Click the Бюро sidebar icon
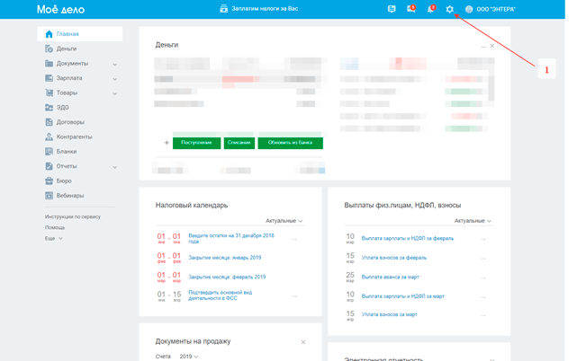 (x=49, y=180)
